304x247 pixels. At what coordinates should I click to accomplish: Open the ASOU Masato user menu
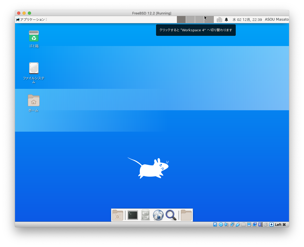tap(277, 19)
